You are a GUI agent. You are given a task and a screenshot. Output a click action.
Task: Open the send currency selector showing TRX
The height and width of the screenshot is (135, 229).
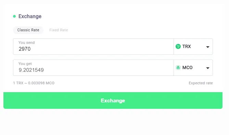[x=193, y=47]
